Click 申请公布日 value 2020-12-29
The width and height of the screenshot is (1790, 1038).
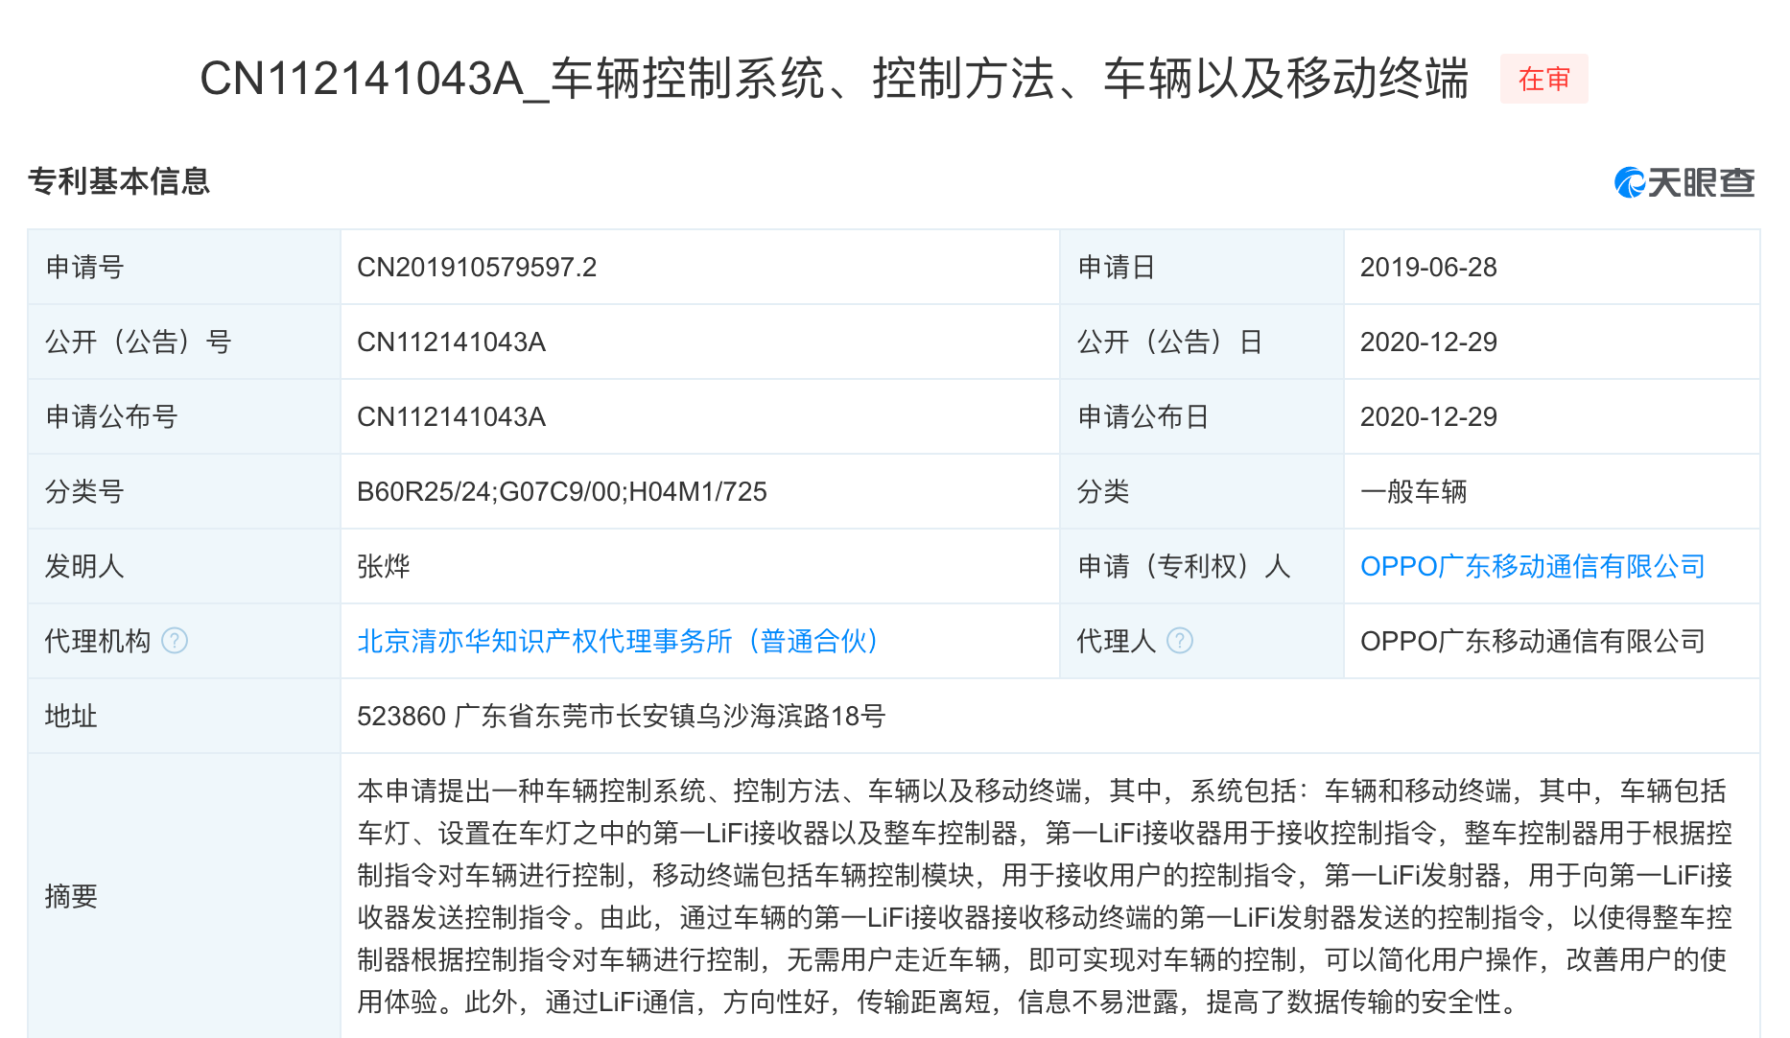1428,417
